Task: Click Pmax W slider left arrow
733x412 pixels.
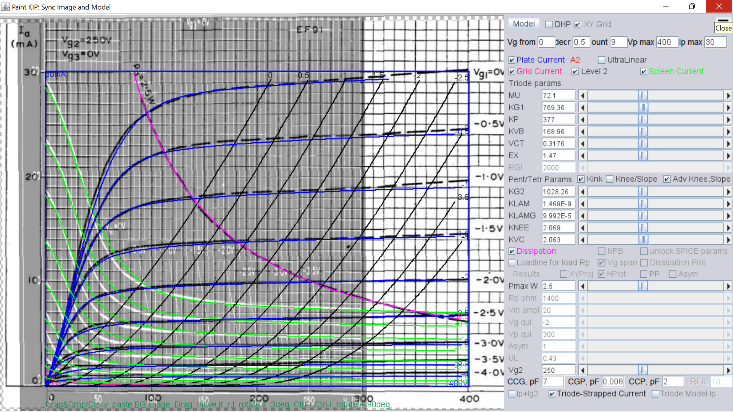Action: click(x=583, y=286)
